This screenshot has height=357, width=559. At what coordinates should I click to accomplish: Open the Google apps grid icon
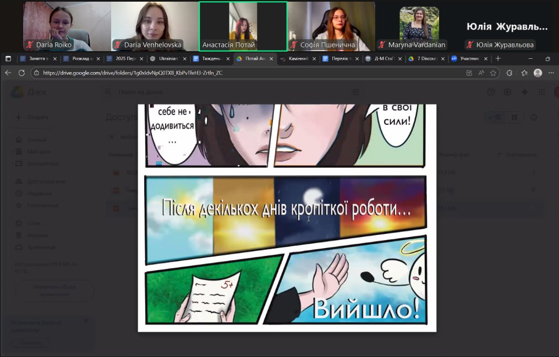click(x=542, y=92)
